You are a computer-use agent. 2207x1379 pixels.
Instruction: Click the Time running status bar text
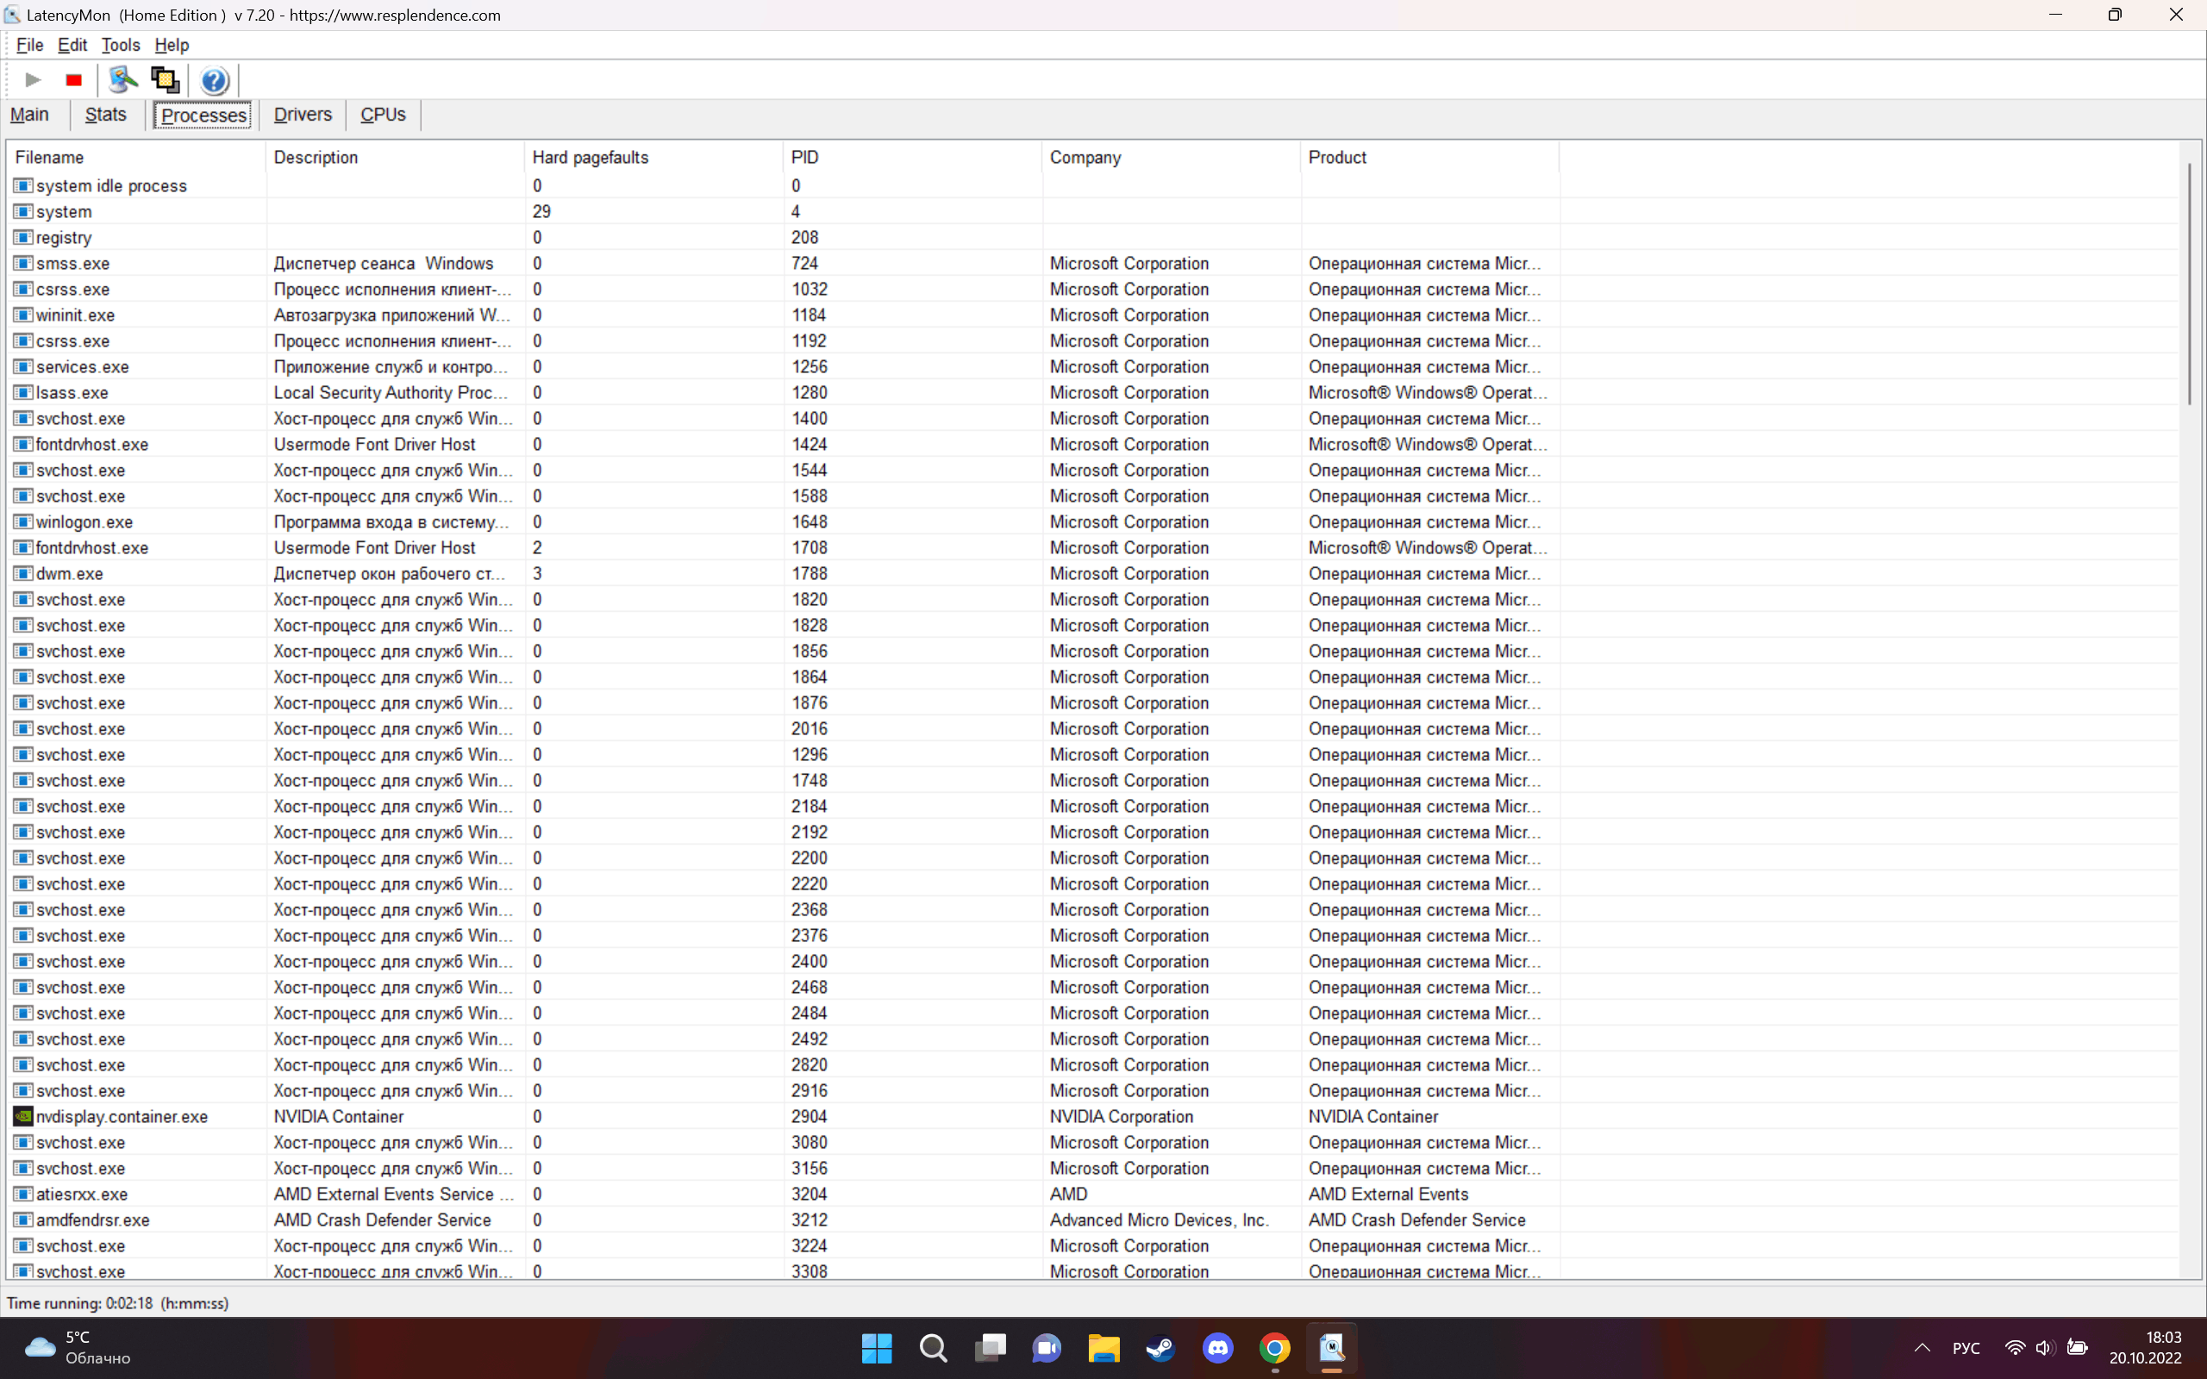click(119, 1303)
